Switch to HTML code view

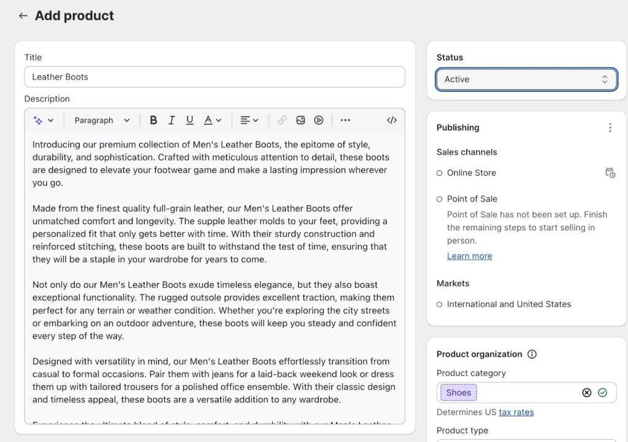(x=392, y=121)
